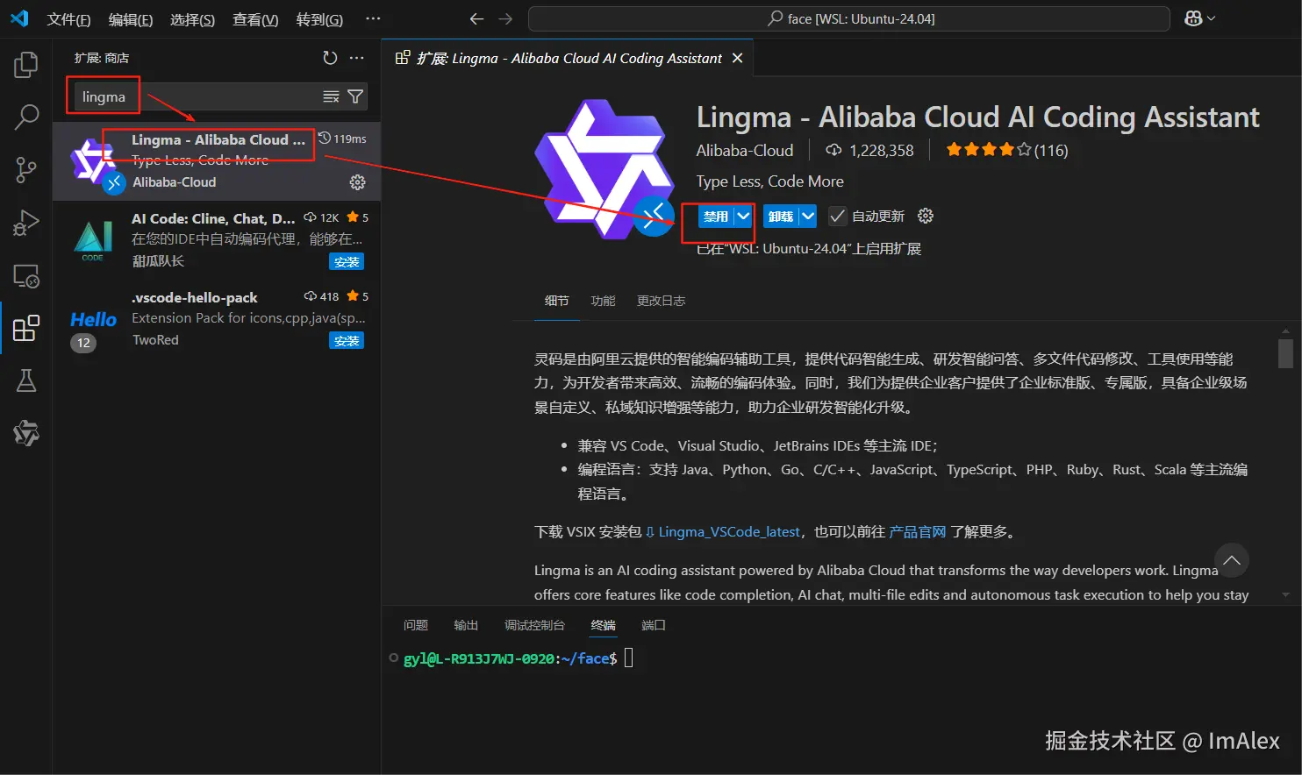The height and width of the screenshot is (775, 1302).
Task: Close the Lingma extension tab
Action: (x=738, y=58)
